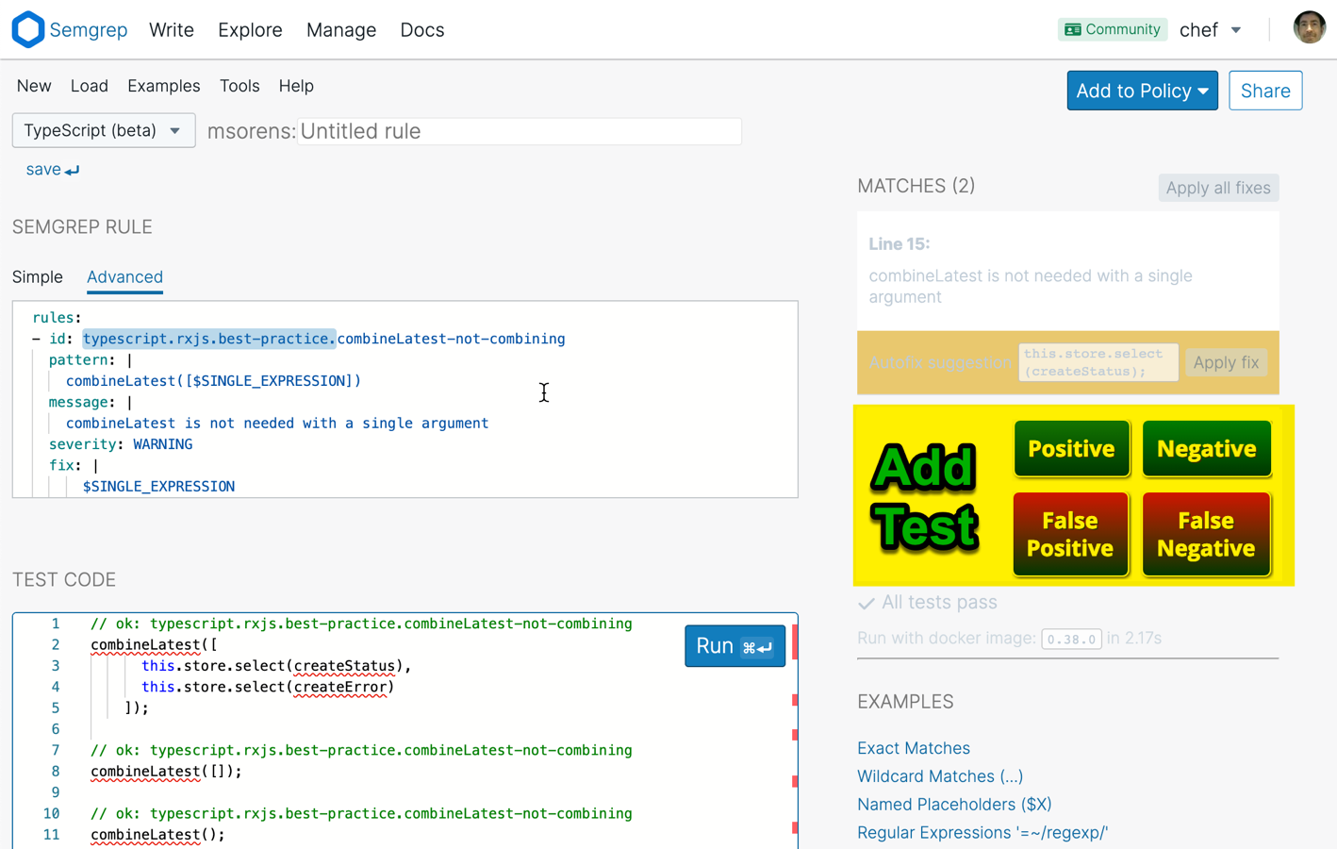
Task: Apply the autofix suggestion
Action: pos(1227,362)
